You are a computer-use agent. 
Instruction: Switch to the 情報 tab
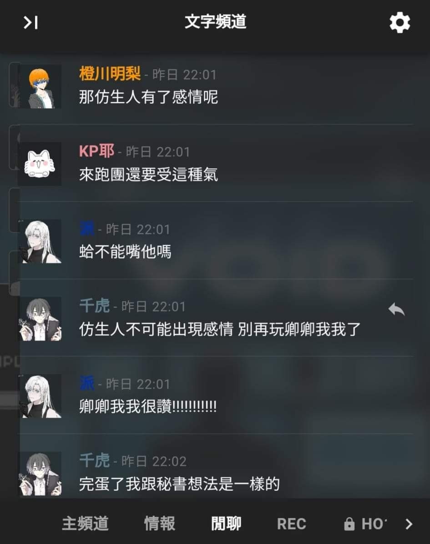coord(160,524)
